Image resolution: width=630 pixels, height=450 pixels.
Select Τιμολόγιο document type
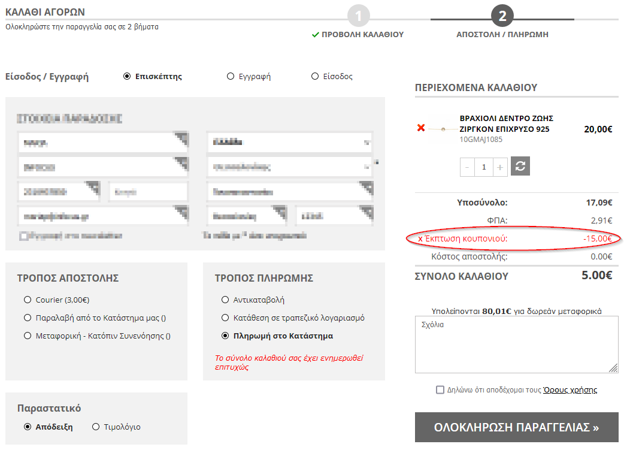[x=96, y=427]
